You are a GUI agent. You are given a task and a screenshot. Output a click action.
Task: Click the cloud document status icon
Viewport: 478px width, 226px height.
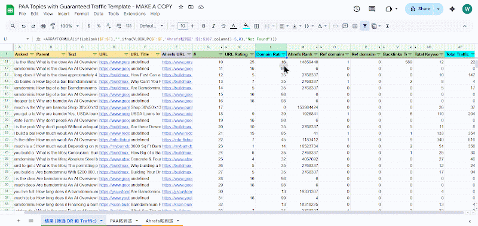coord(201,7)
